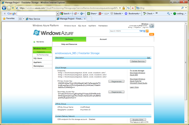Switch to the Account tab

coord(103,39)
